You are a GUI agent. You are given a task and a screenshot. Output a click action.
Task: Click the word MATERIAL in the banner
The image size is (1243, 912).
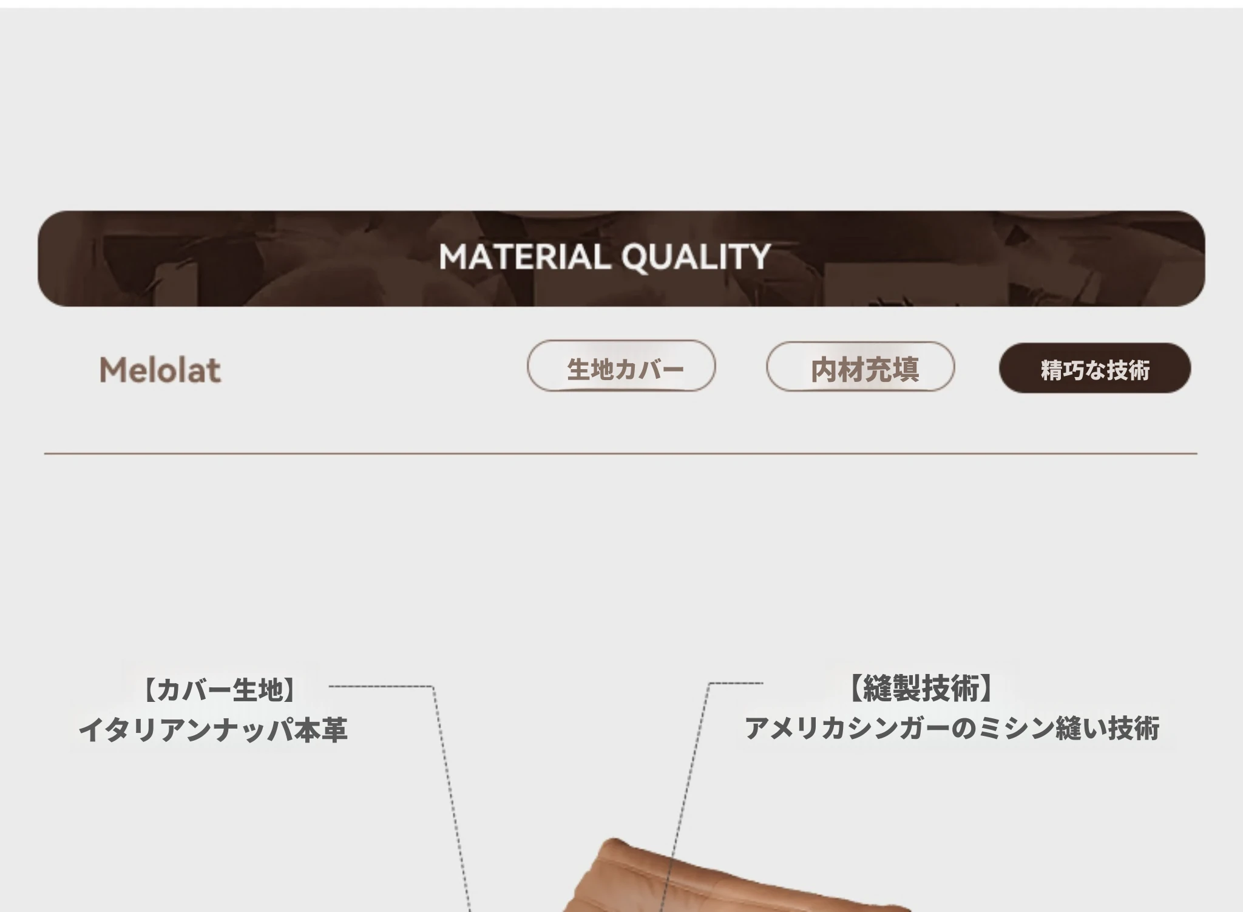525,257
